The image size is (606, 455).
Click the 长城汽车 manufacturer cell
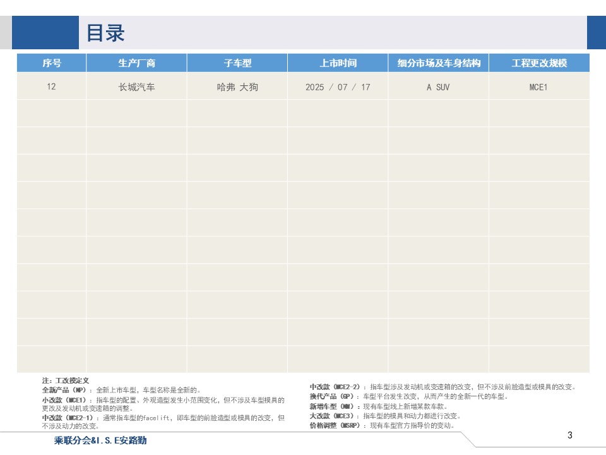[136, 87]
